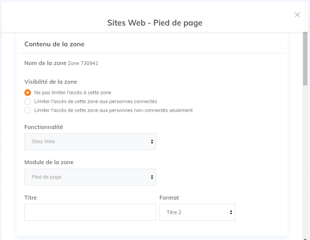
Task: Open the Format dropdown set to Titre 2
Action: pyautogui.click(x=197, y=212)
